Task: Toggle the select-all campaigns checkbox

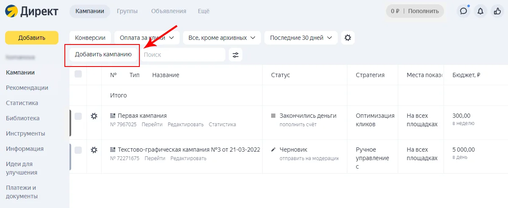Action: point(78,74)
